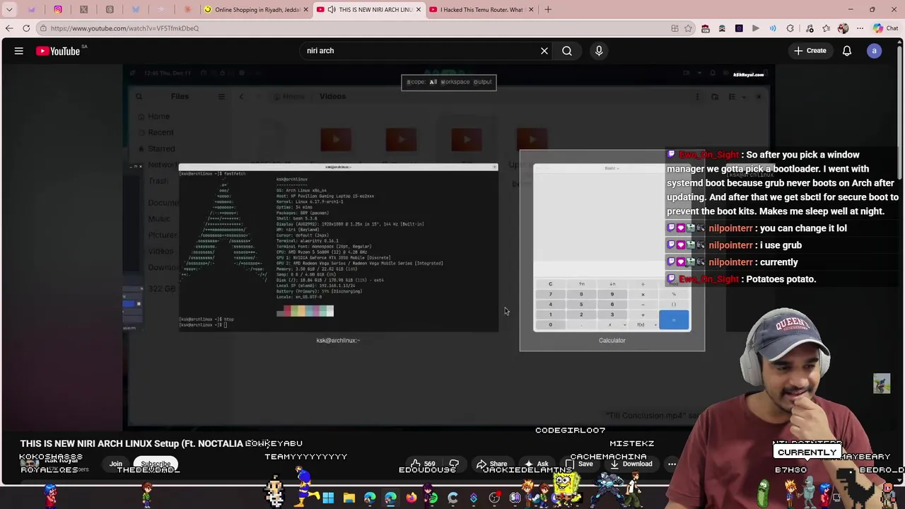Open the browser profile picture
905x509 pixels.
tap(843, 28)
